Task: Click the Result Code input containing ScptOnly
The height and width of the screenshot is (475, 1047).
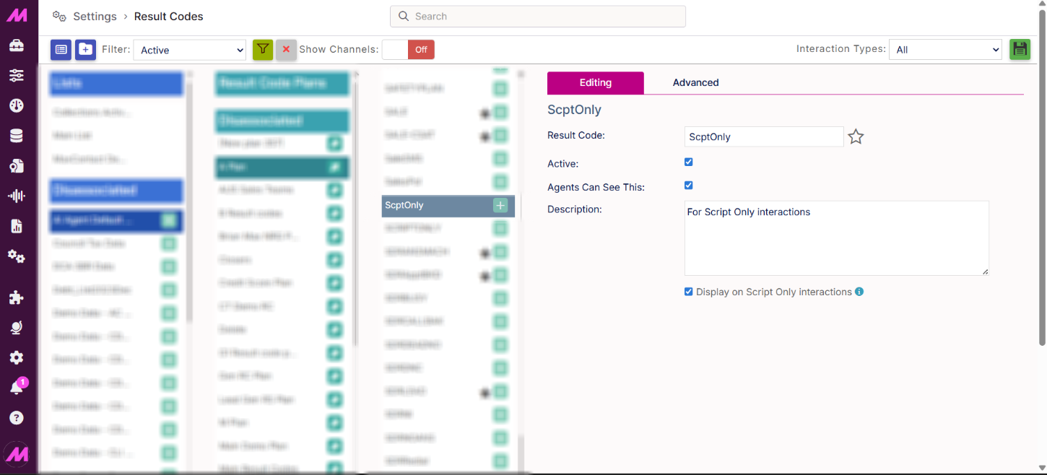Action: (x=764, y=136)
